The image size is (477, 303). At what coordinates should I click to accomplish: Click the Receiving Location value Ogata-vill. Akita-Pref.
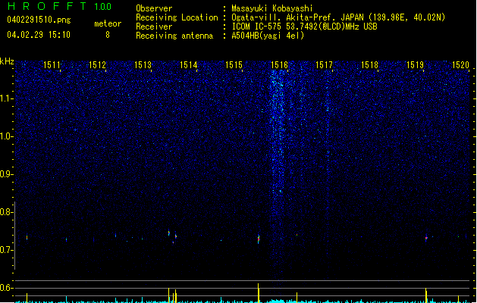[x=282, y=17]
